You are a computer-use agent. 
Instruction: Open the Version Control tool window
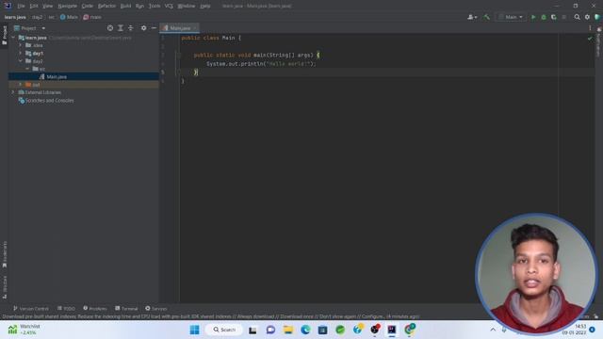31,309
